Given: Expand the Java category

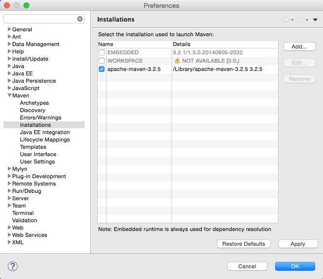Looking at the screenshot, I should [9, 66].
